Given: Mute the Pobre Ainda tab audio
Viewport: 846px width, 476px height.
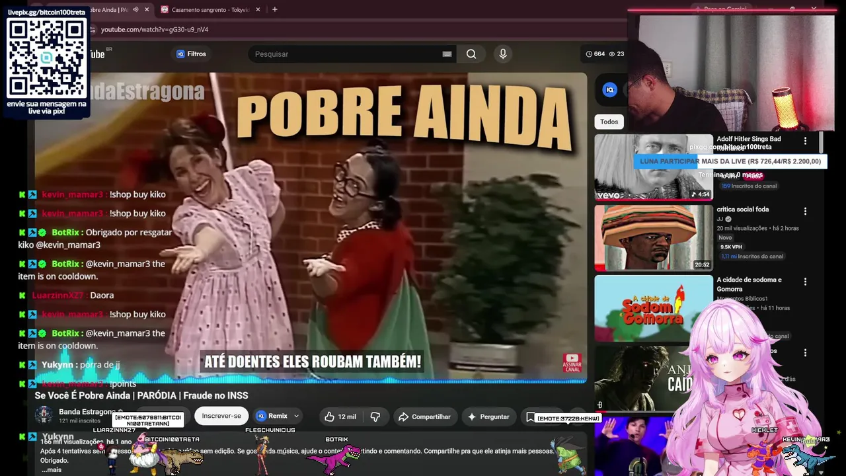Looking at the screenshot, I should [135, 9].
